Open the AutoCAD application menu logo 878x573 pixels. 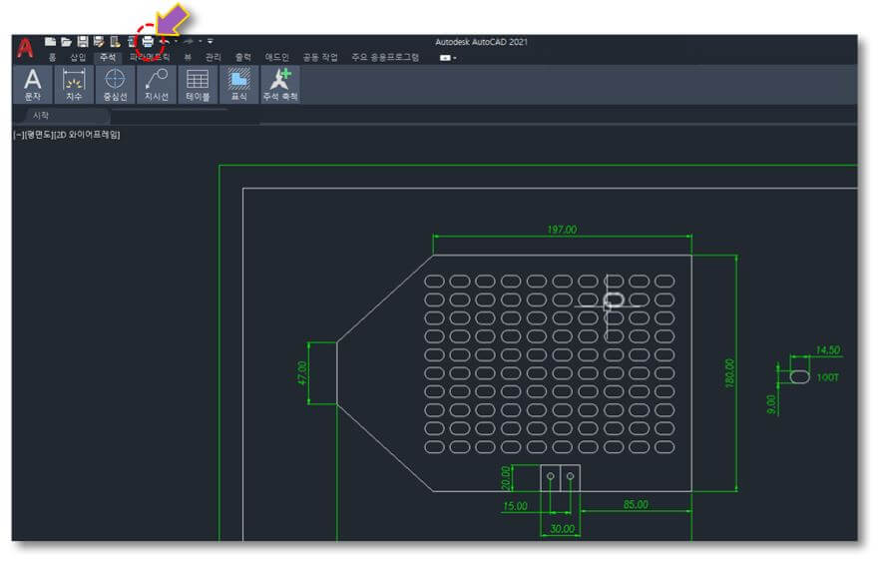click(25, 49)
